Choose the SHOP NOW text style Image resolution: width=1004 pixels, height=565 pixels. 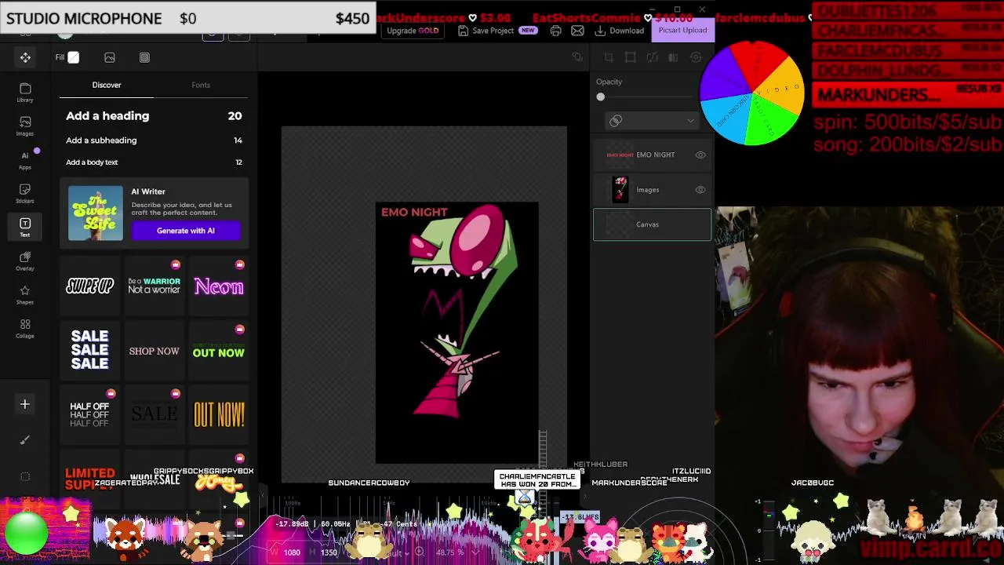155,351
